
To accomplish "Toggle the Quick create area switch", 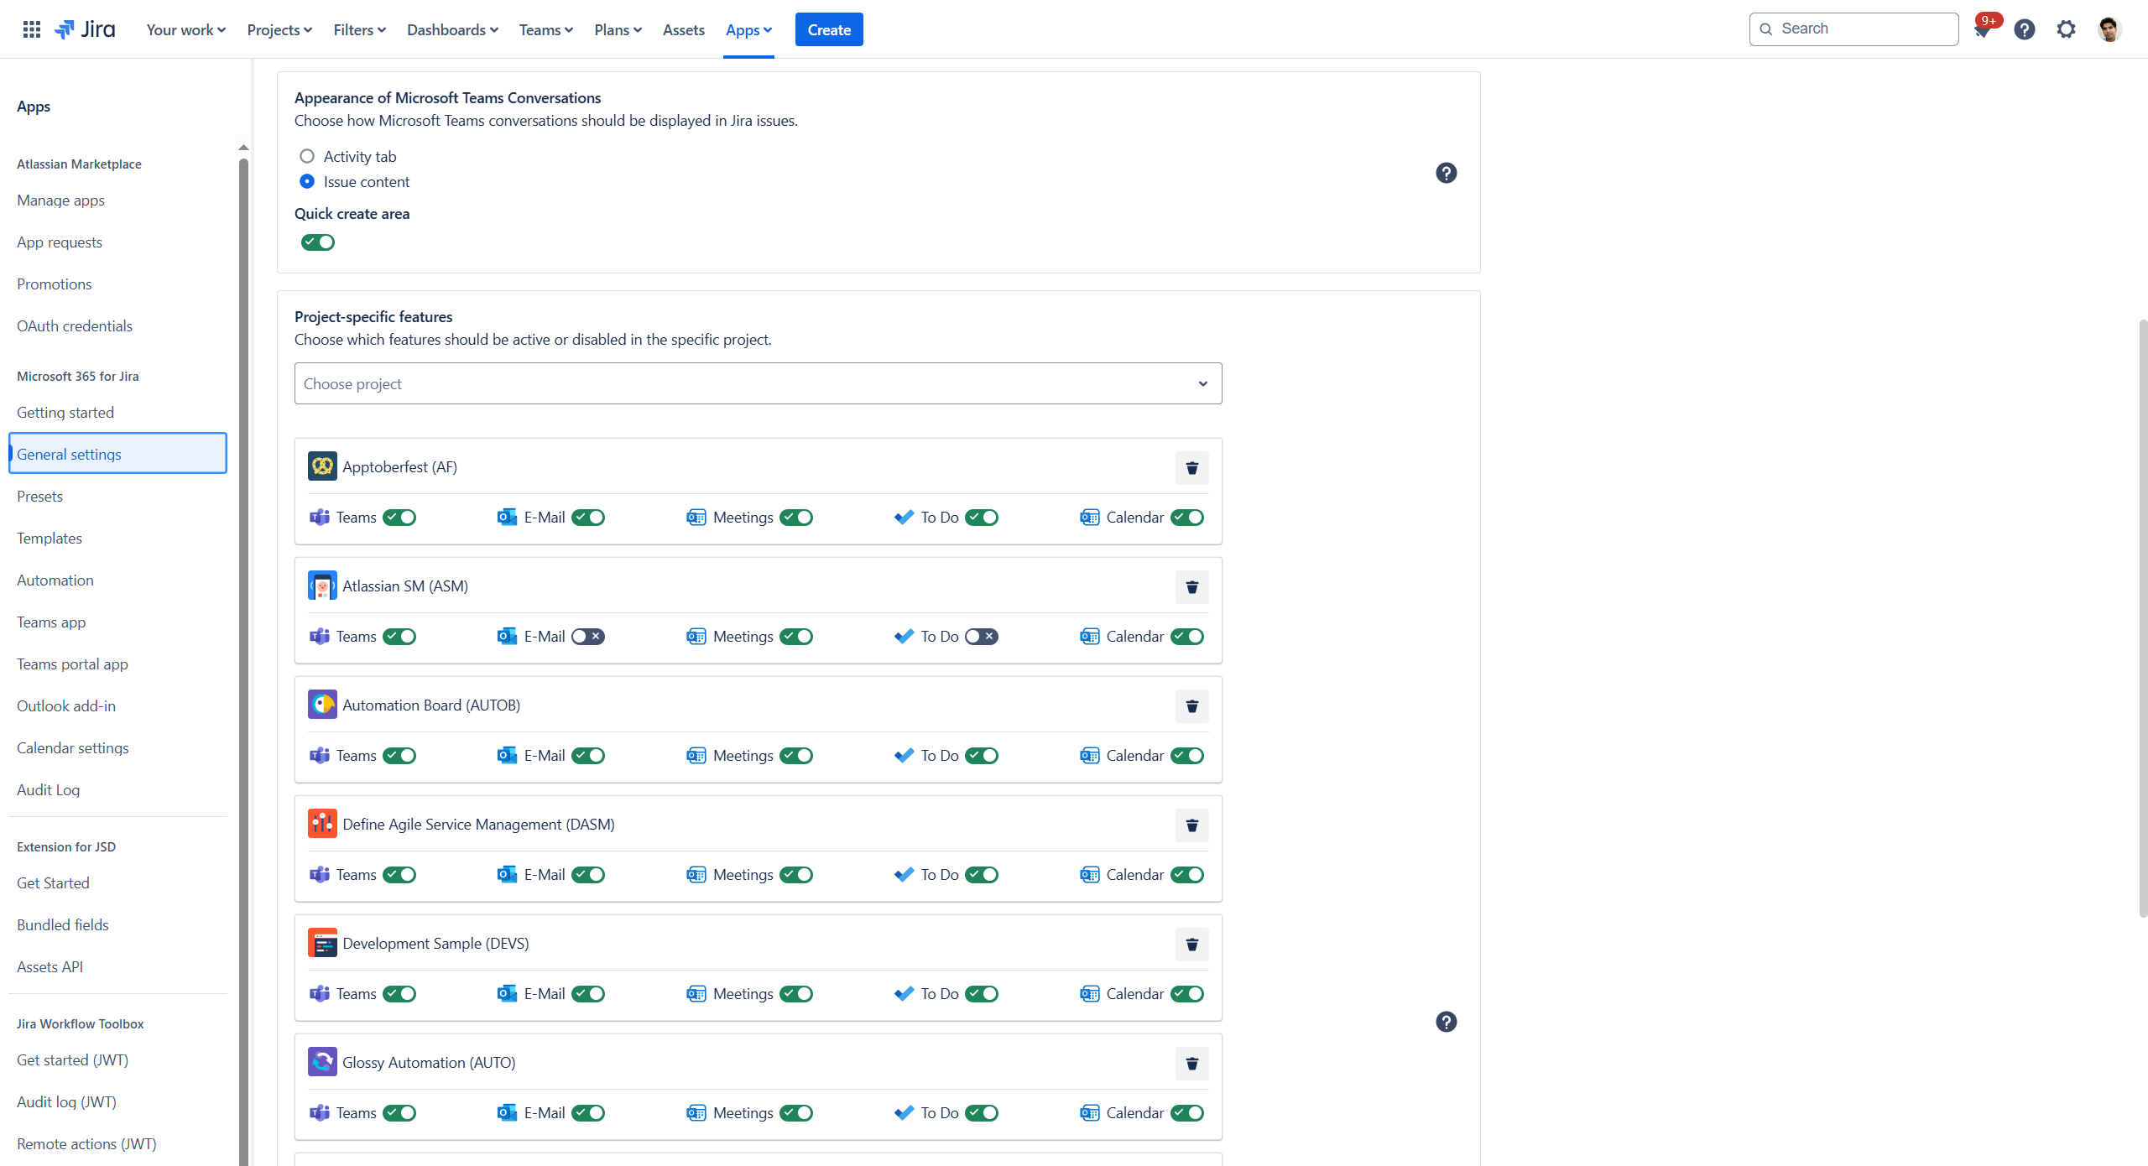I will pos(318,242).
